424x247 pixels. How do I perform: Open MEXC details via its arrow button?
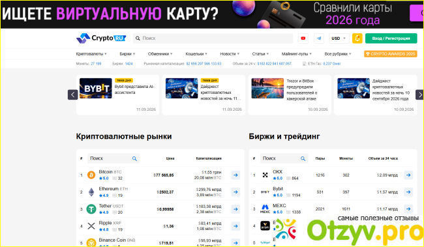408,209
